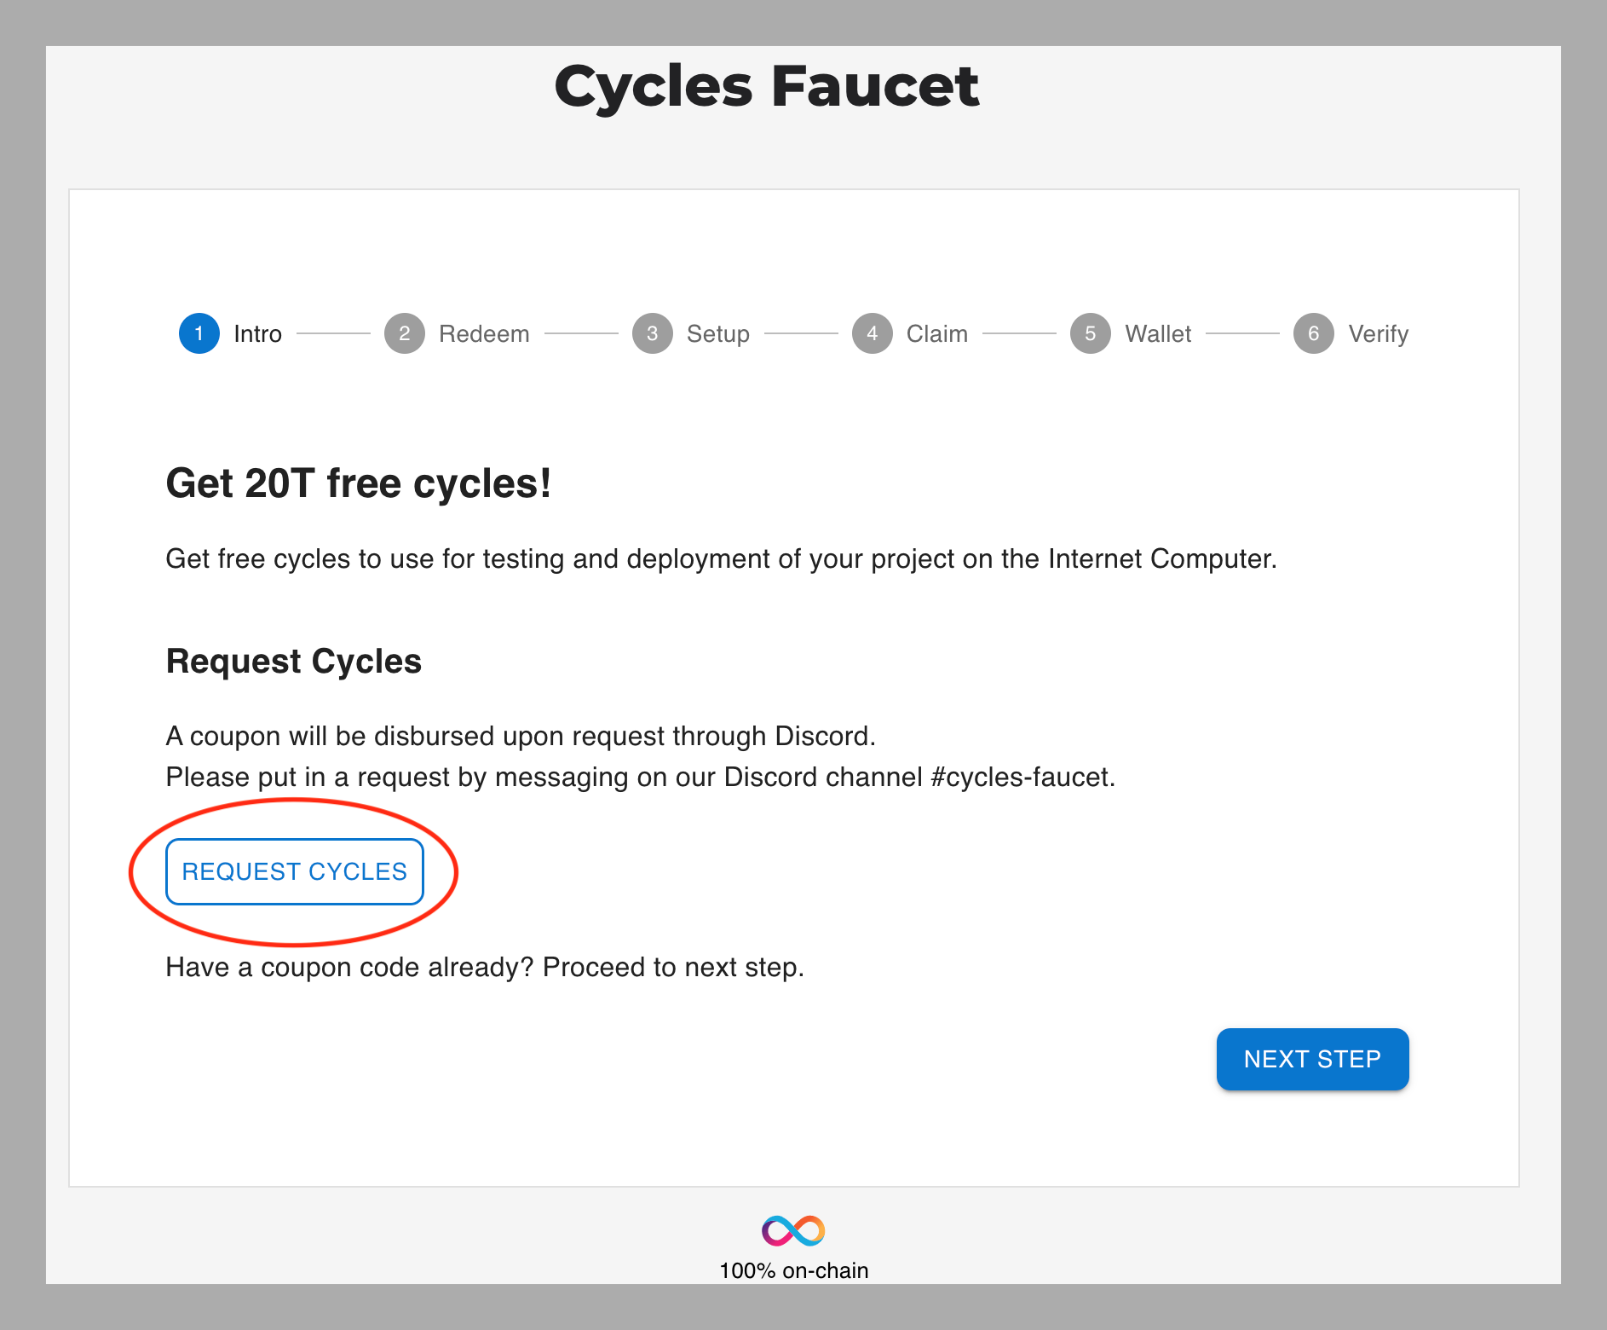Click the Cycles Faucet page title
Viewport: 1607px width, 1330px height.
click(766, 86)
